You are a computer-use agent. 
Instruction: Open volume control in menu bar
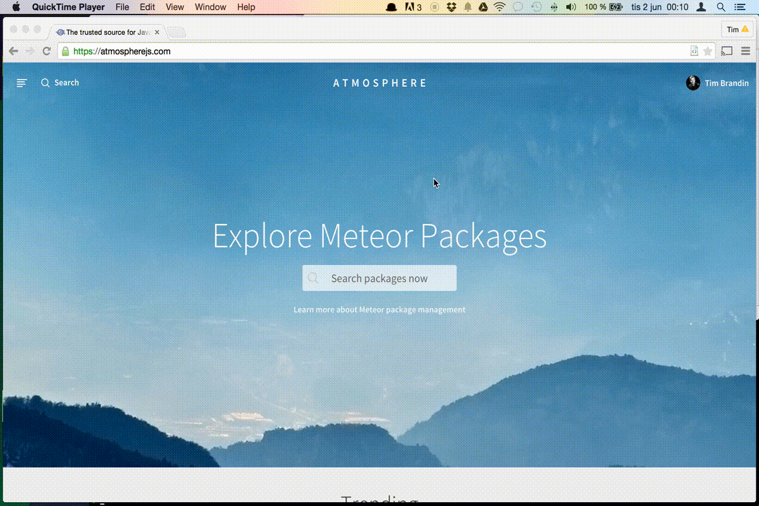click(x=571, y=7)
